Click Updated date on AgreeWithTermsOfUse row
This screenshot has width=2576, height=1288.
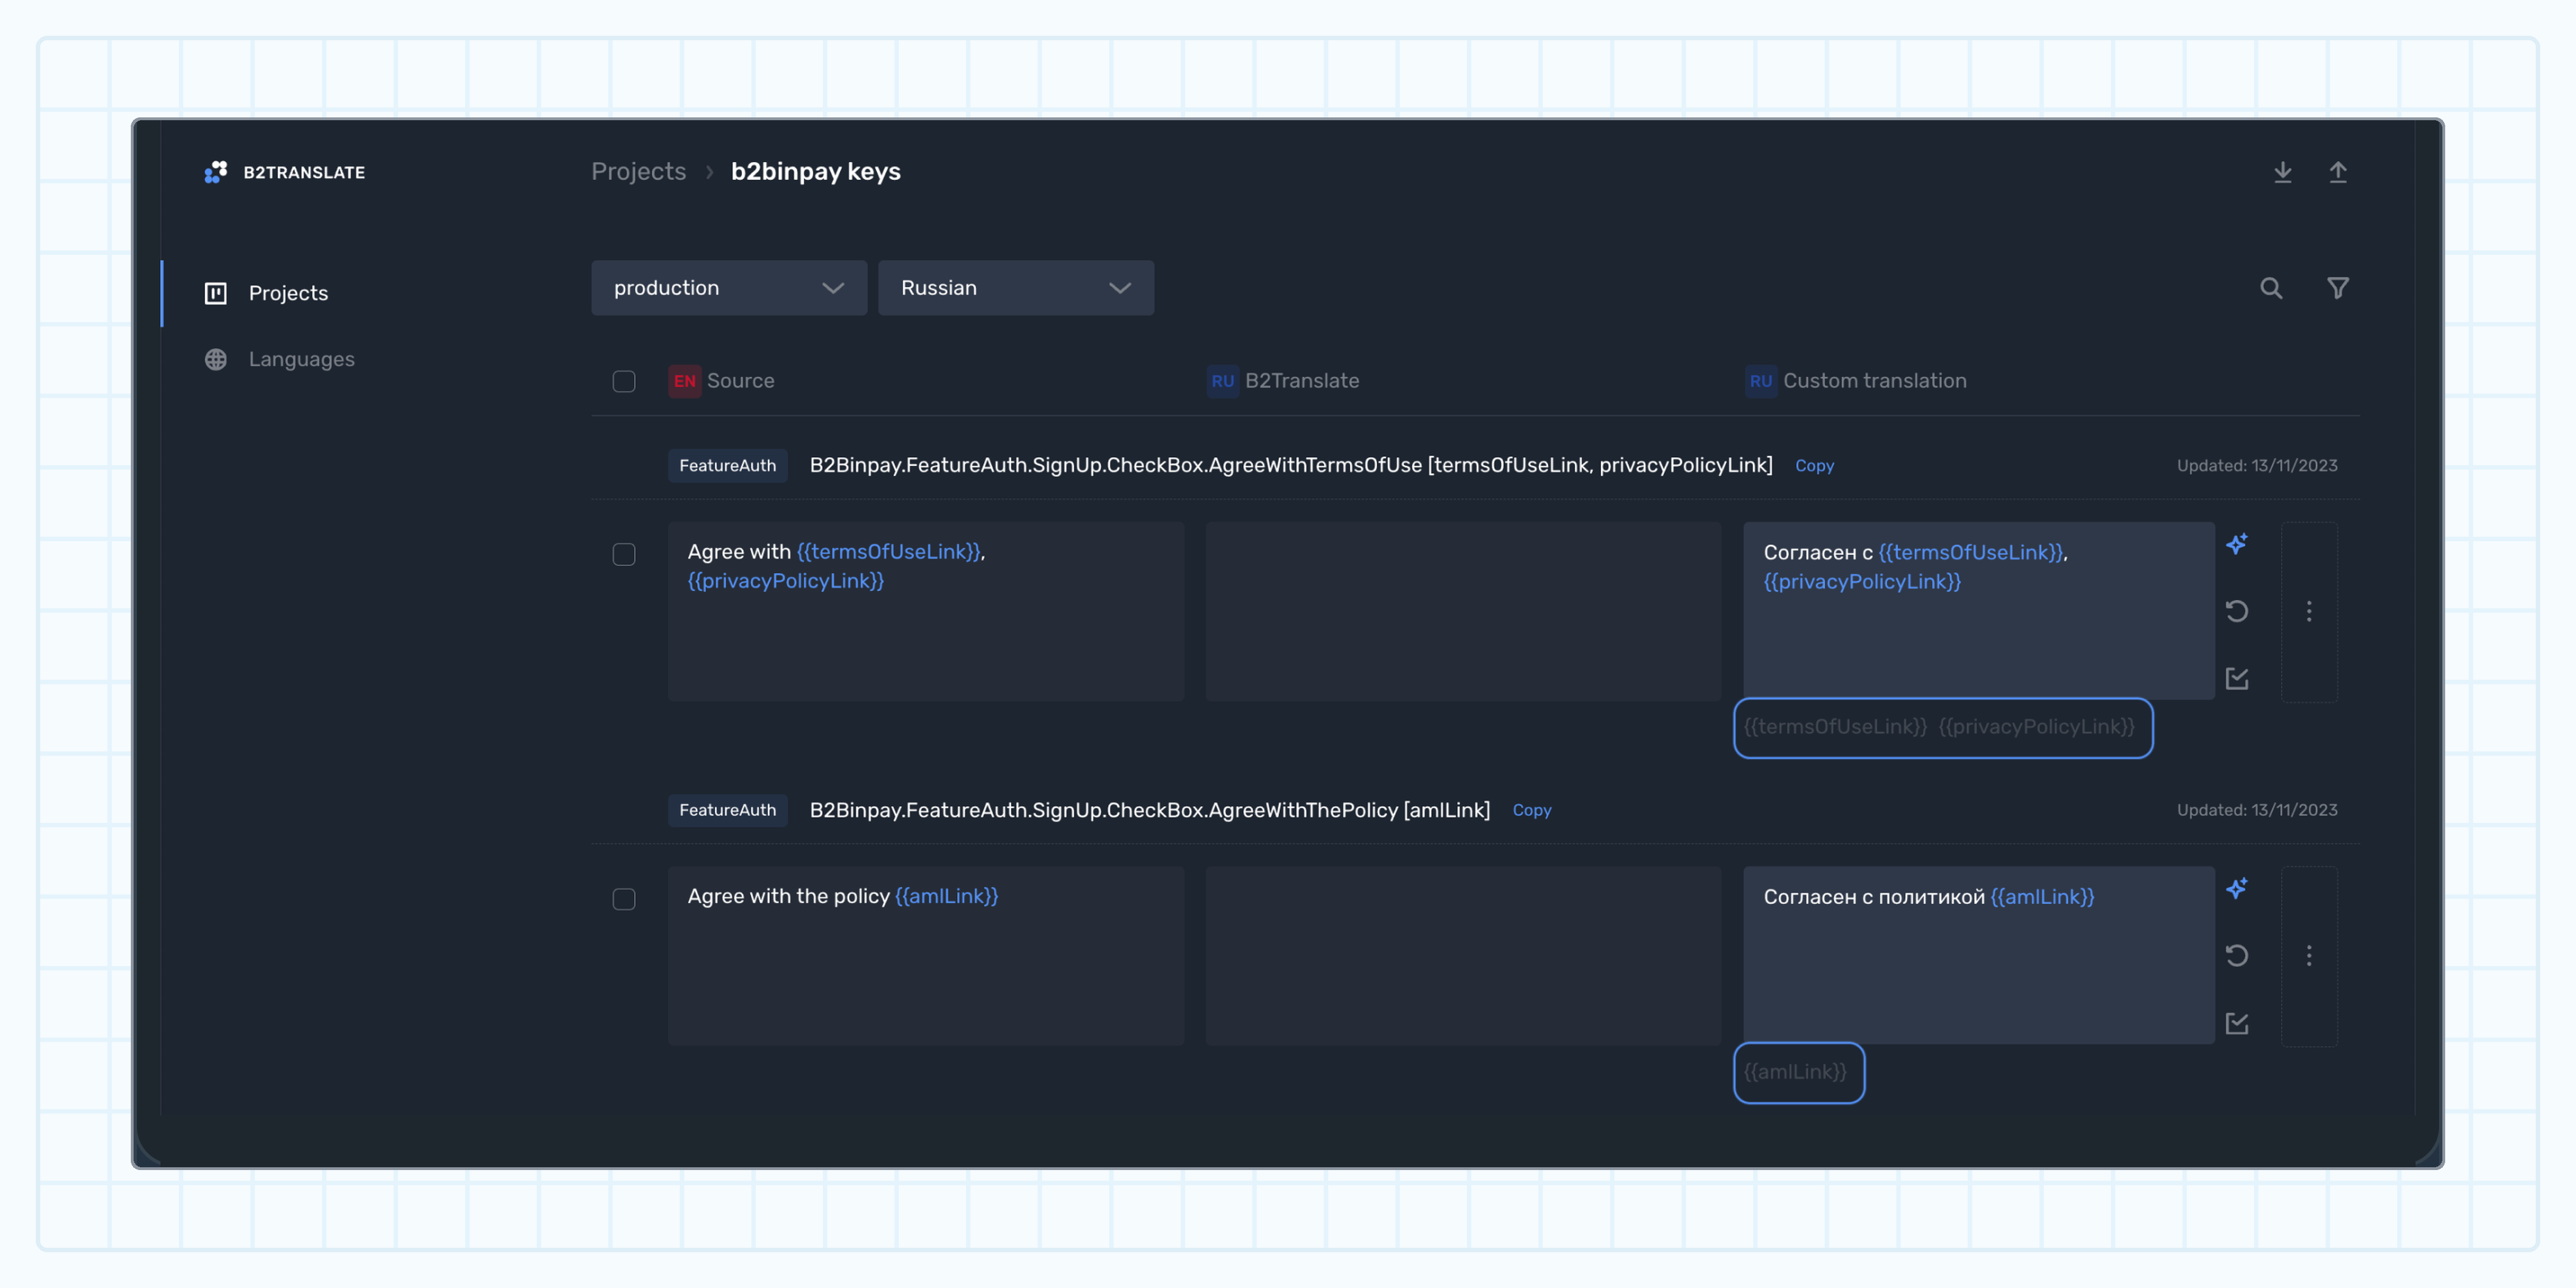pyautogui.click(x=2256, y=466)
